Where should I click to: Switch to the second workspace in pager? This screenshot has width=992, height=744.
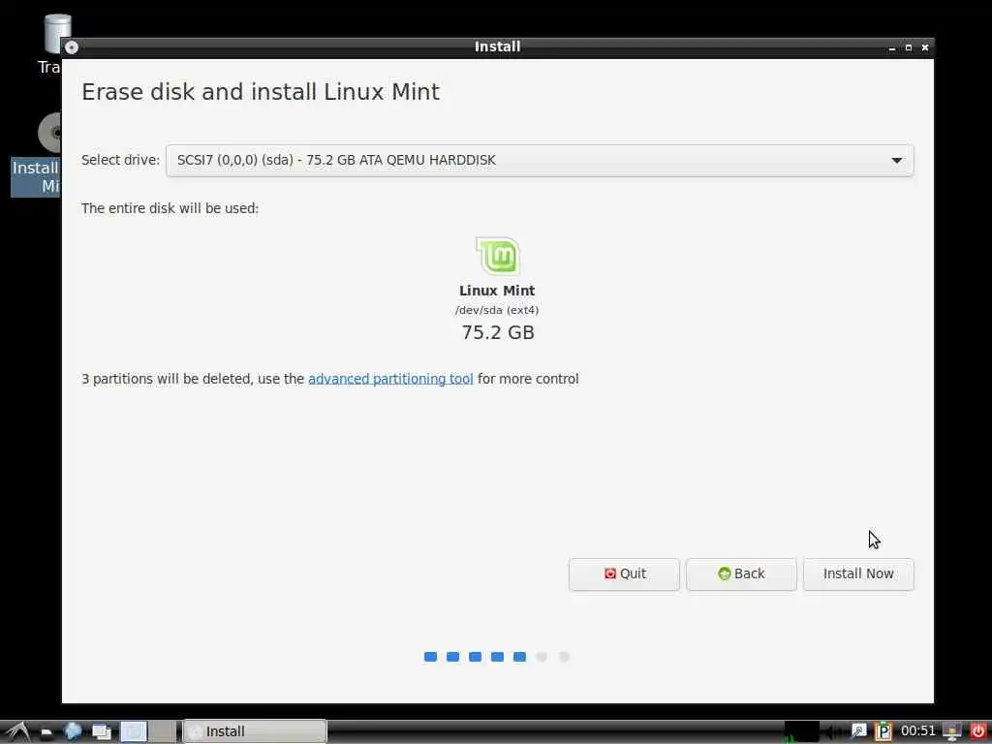pos(162,731)
